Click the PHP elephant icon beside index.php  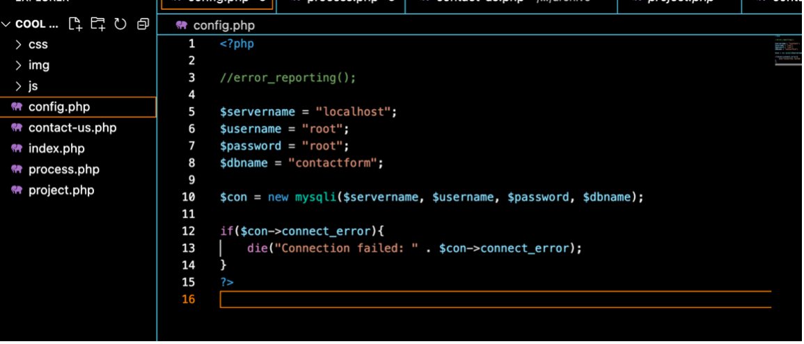pyautogui.click(x=17, y=149)
